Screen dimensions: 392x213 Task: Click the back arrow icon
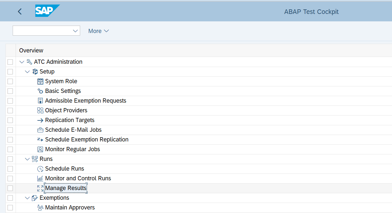point(20,12)
